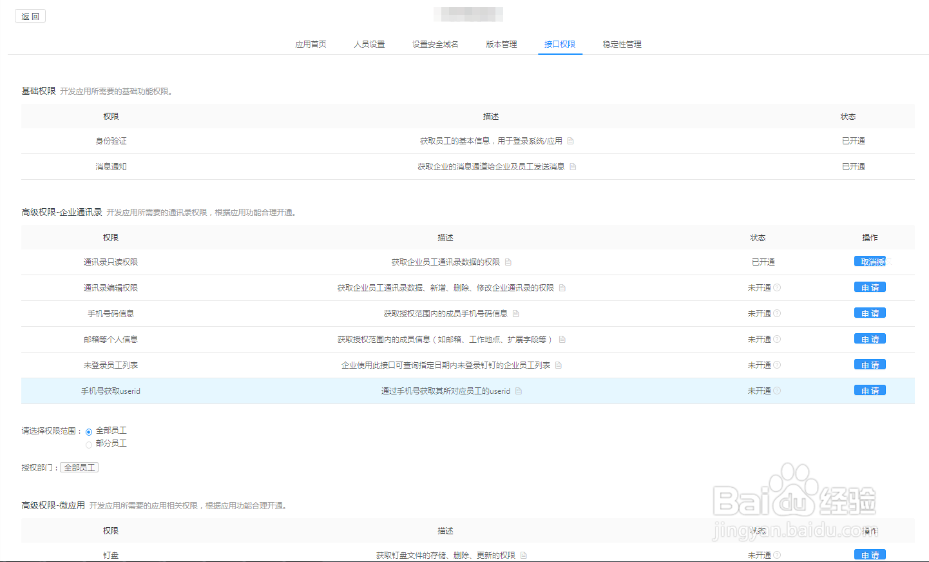Click 返回 button
Viewport: 929px width, 562px height.
(30, 16)
